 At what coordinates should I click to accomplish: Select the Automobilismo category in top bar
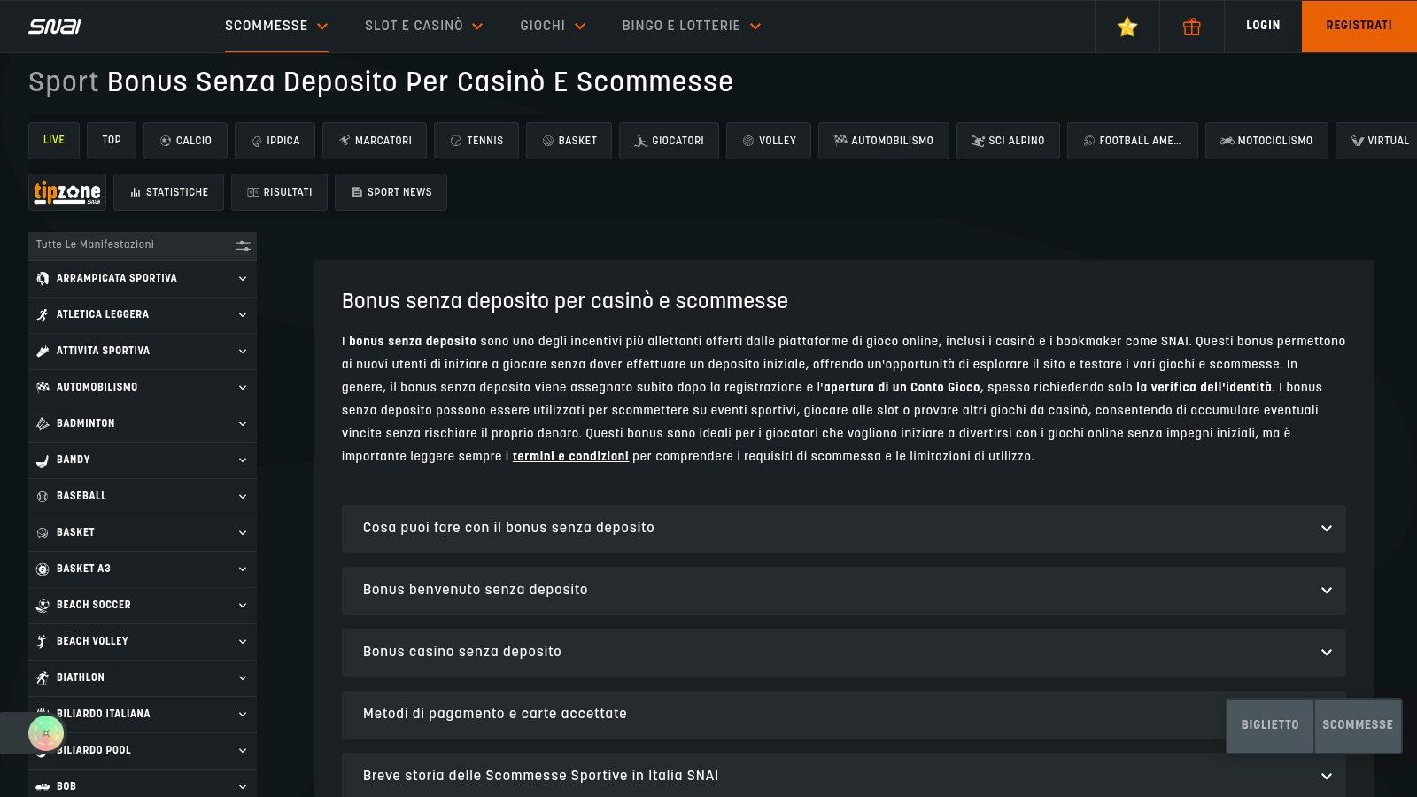[x=883, y=141]
